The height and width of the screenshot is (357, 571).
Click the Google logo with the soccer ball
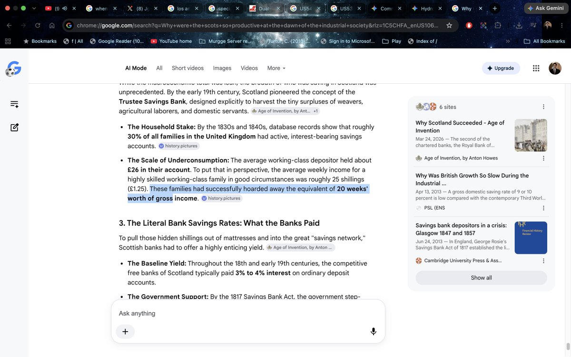pyautogui.click(x=14, y=69)
